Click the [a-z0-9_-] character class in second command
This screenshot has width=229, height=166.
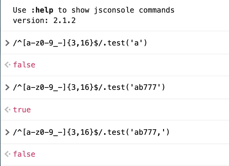(x=44, y=87)
